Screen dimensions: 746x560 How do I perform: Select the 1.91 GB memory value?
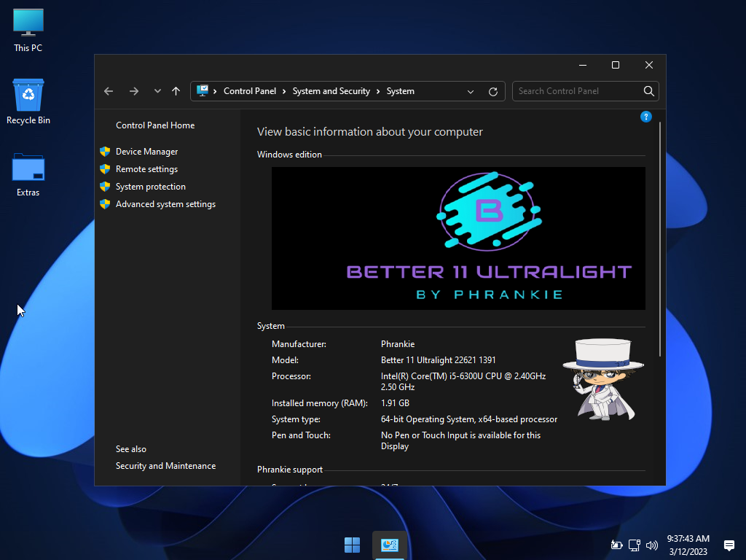point(395,402)
